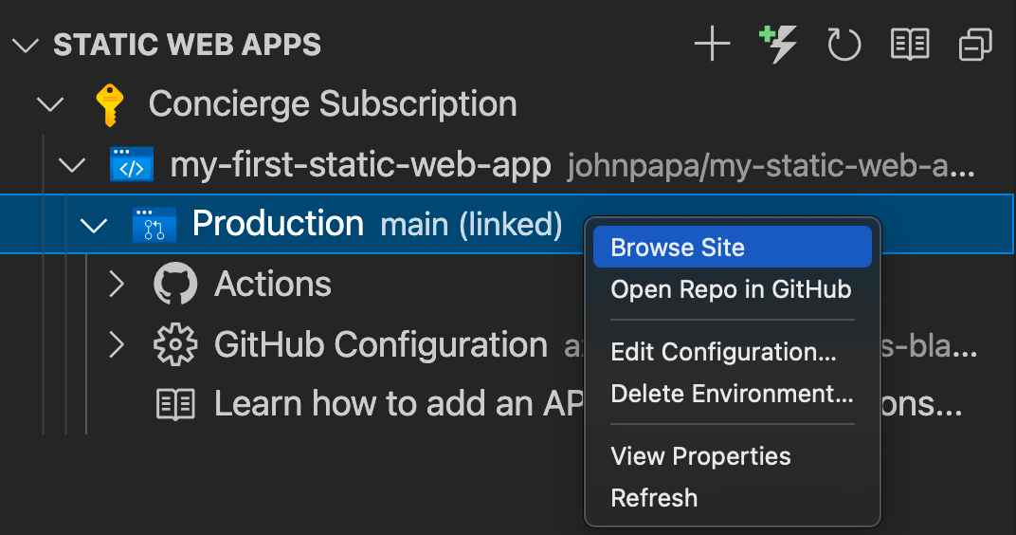Open the documentation book icon in header

pyautogui.click(x=910, y=44)
